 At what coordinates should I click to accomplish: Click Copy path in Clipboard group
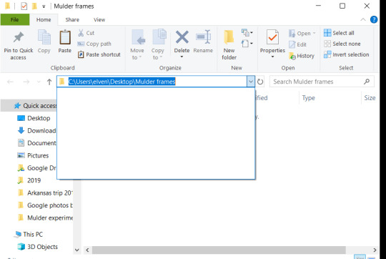click(94, 44)
